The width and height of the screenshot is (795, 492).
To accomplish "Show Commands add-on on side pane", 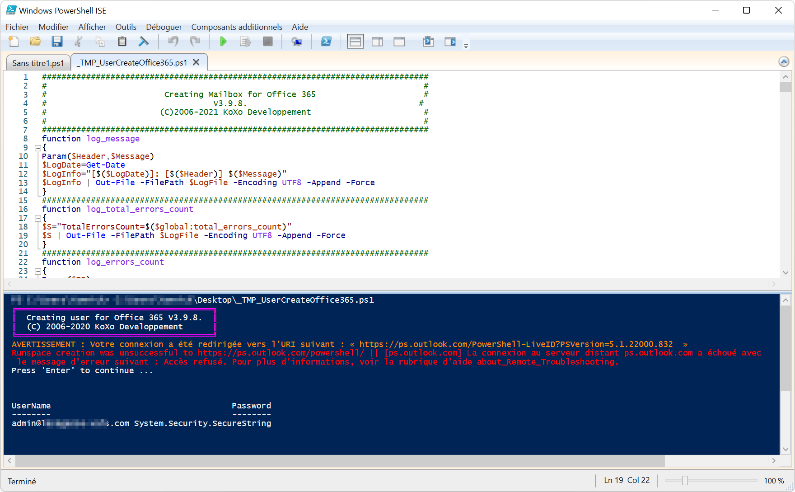I will coord(450,42).
